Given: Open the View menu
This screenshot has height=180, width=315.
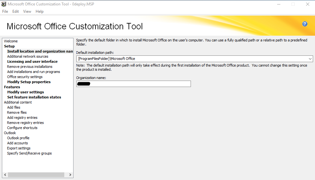Looking at the screenshot, I should tap(27, 11).
